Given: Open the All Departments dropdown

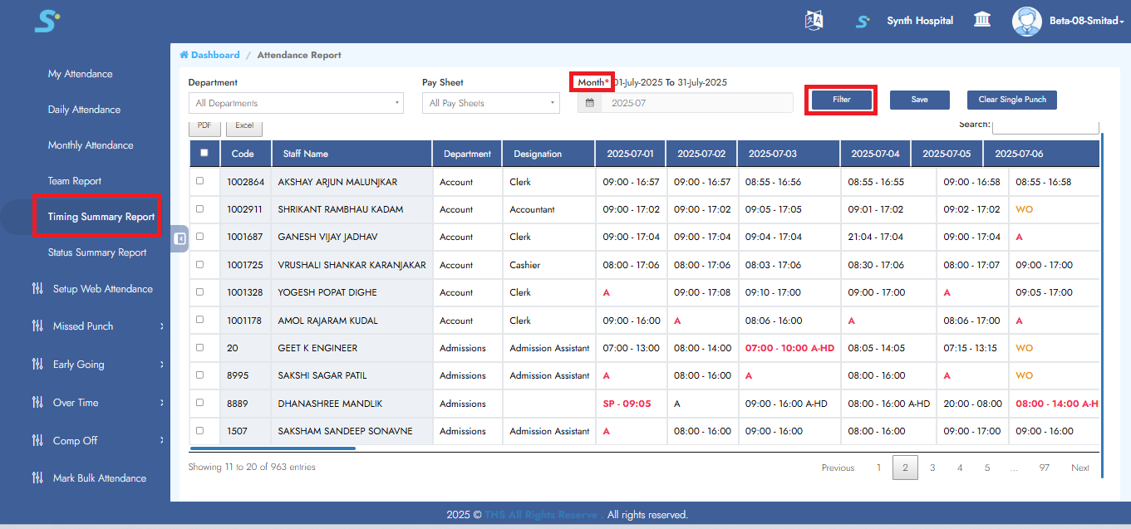Looking at the screenshot, I should tap(295, 103).
